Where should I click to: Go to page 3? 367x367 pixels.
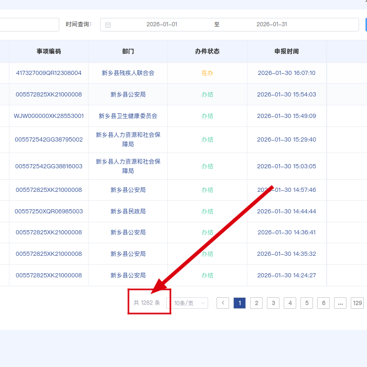click(273, 303)
